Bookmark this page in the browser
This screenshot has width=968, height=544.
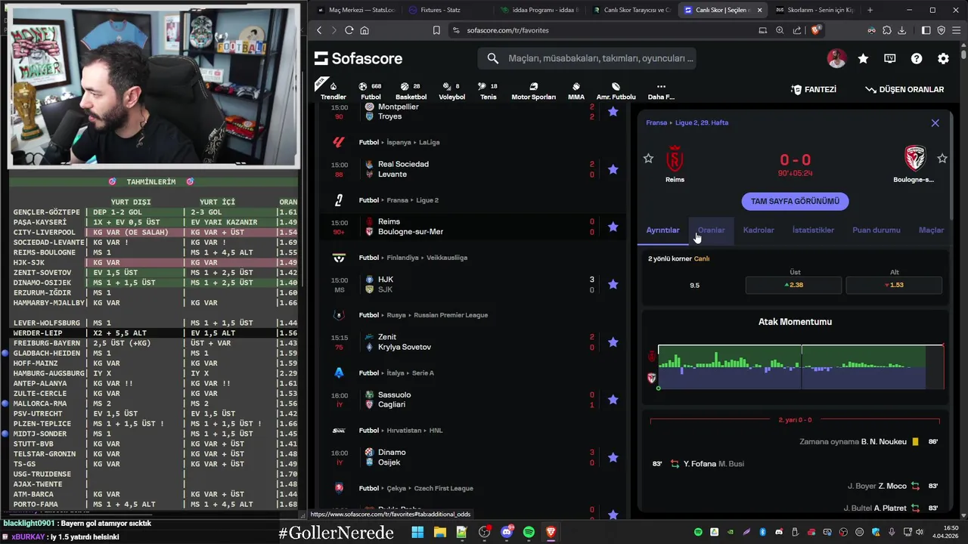(x=436, y=30)
